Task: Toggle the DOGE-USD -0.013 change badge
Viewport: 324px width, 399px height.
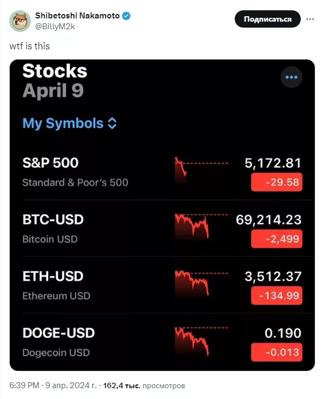Action: click(x=277, y=352)
